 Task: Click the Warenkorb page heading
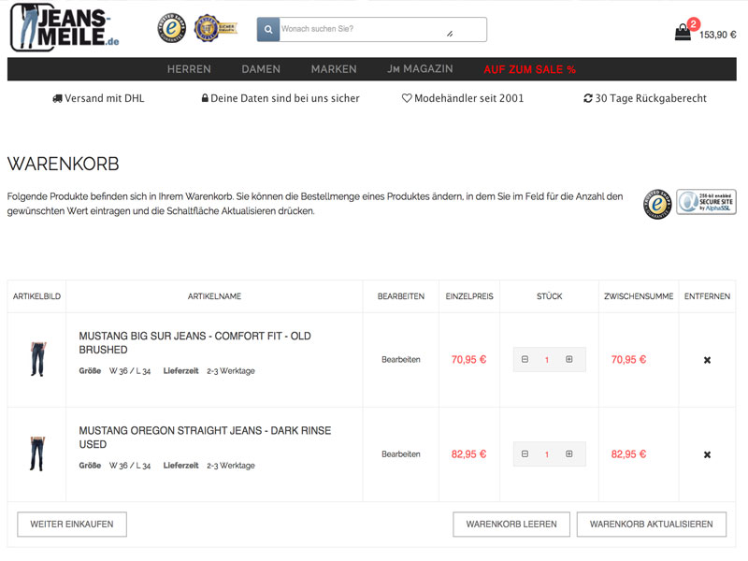[x=63, y=165]
